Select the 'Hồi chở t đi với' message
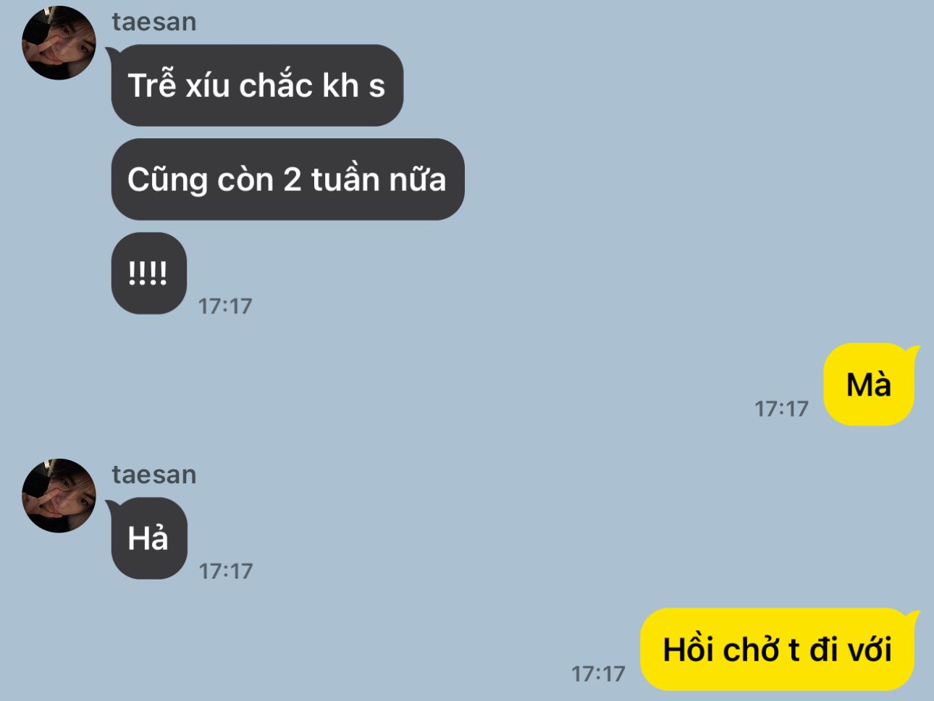The image size is (934, 701). [778, 649]
